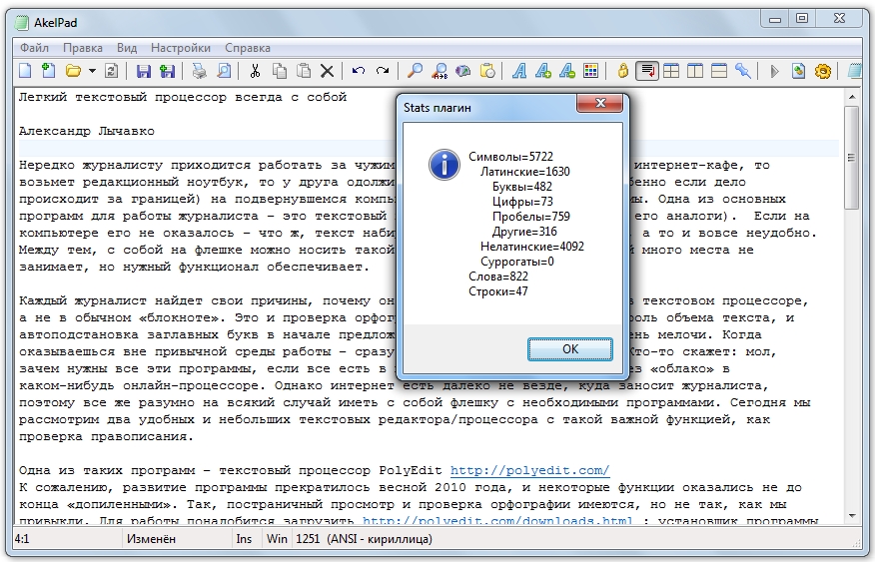The width and height of the screenshot is (875, 562).
Task: Click the Нелатинские=4092 statistic
Action: pos(531,247)
